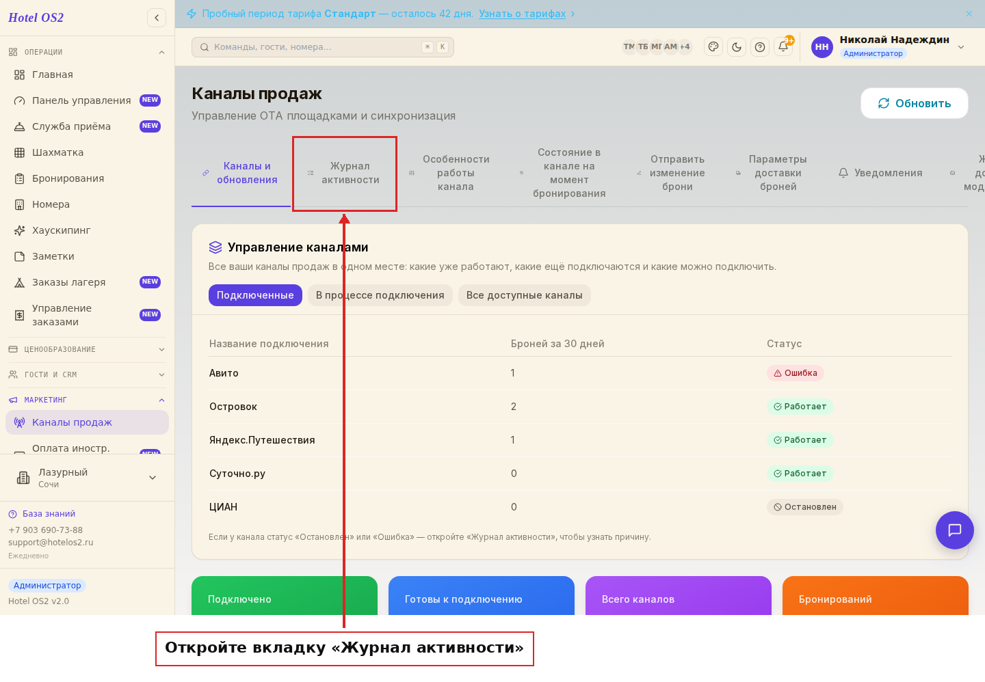Select Все доступные каналы filter
The width and height of the screenshot is (985, 682).
[x=525, y=295]
